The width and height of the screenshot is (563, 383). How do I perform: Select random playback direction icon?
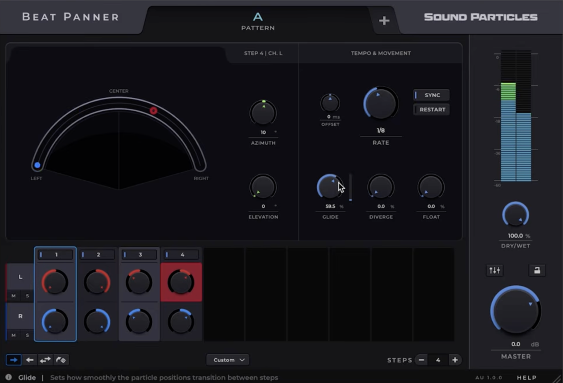click(x=61, y=360)
